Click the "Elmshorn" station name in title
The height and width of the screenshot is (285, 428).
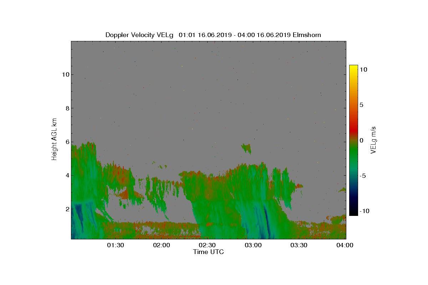tap(307, 35)
